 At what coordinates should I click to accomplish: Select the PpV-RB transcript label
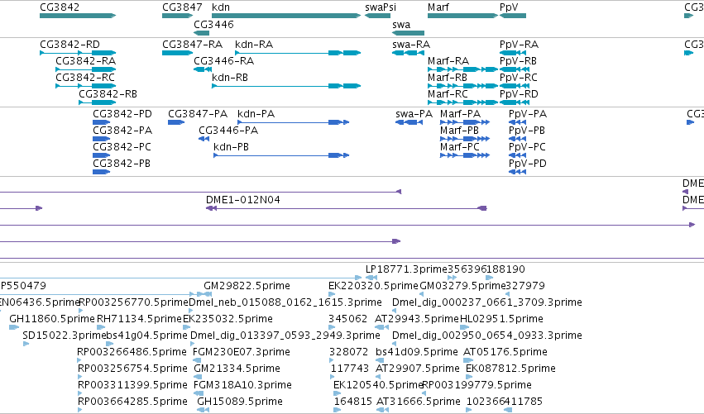point(518,60)
